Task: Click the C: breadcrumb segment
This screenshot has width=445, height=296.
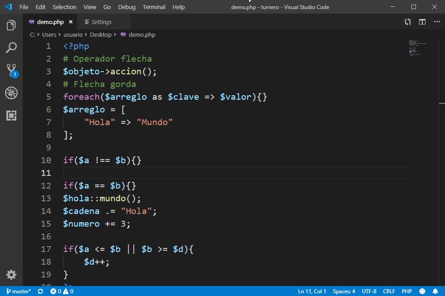Action: 32,34
